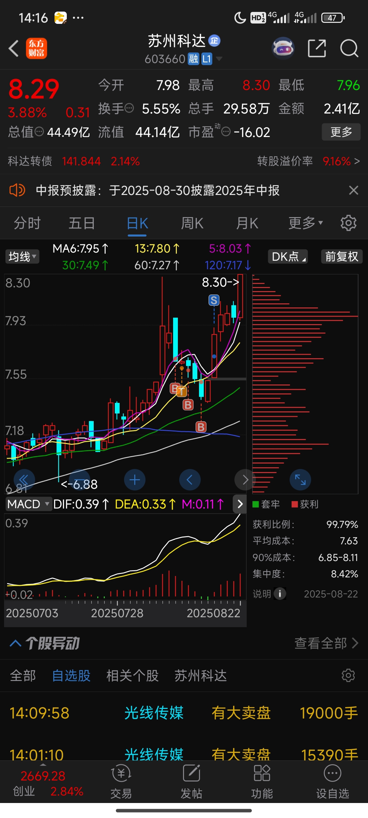Collapse the 个股异动 section chevron
Image resolution: width=368 pixels, height=818 pixels.
(16, 643)
